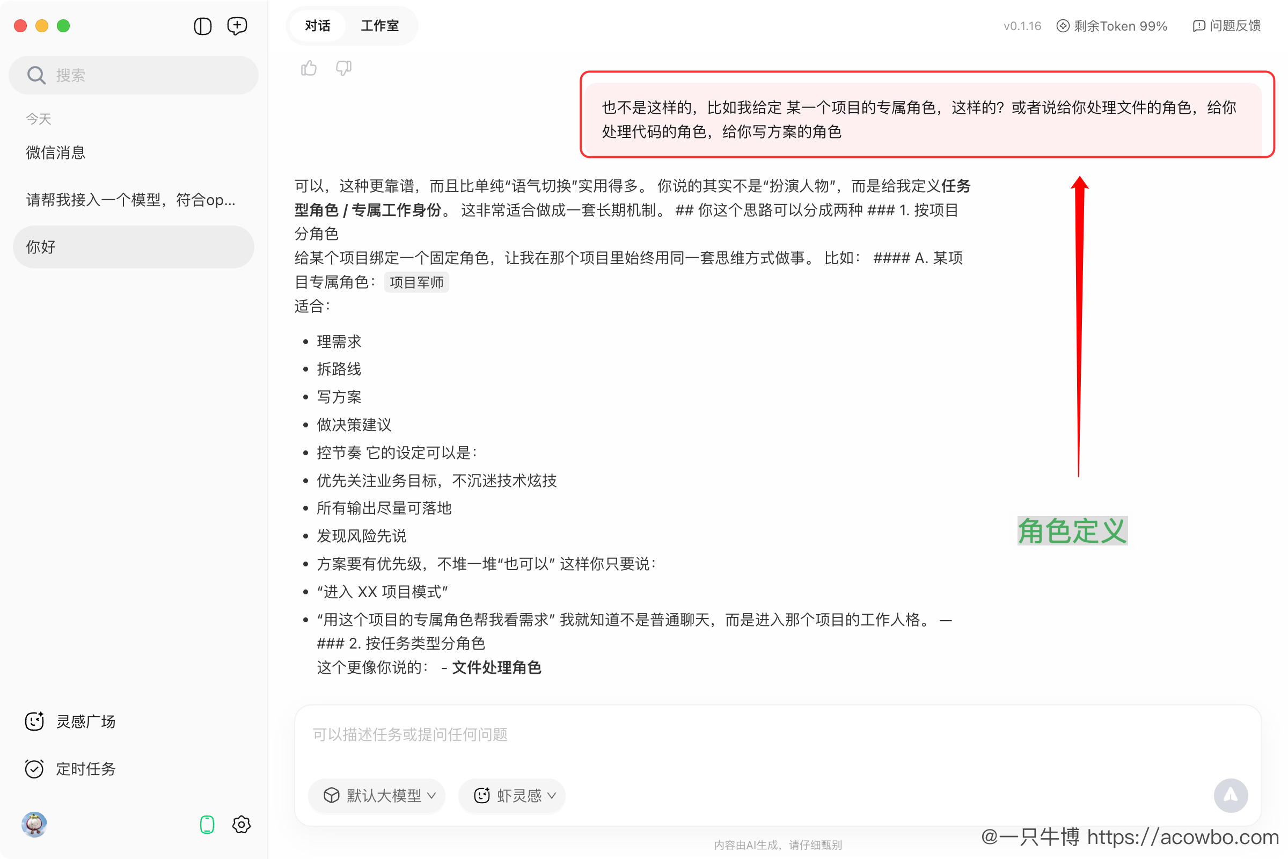Thumbs-up the AI response

tap(308, 68)
